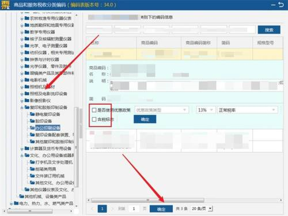Click the return arrow icon in the title bar

(281, 5)
